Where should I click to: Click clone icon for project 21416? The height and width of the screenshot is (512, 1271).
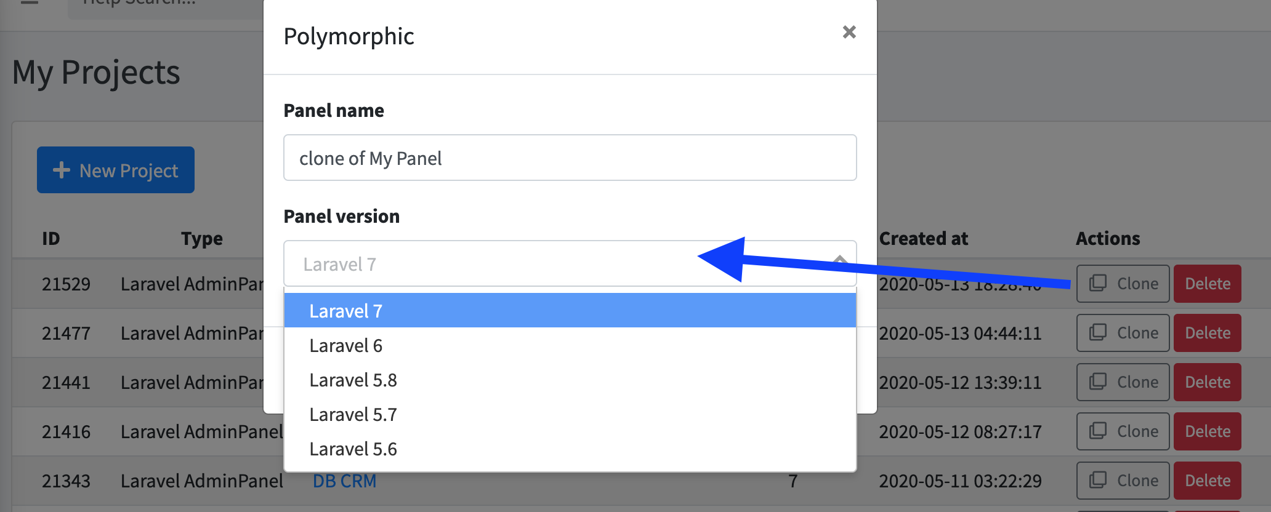[1098, 431]
